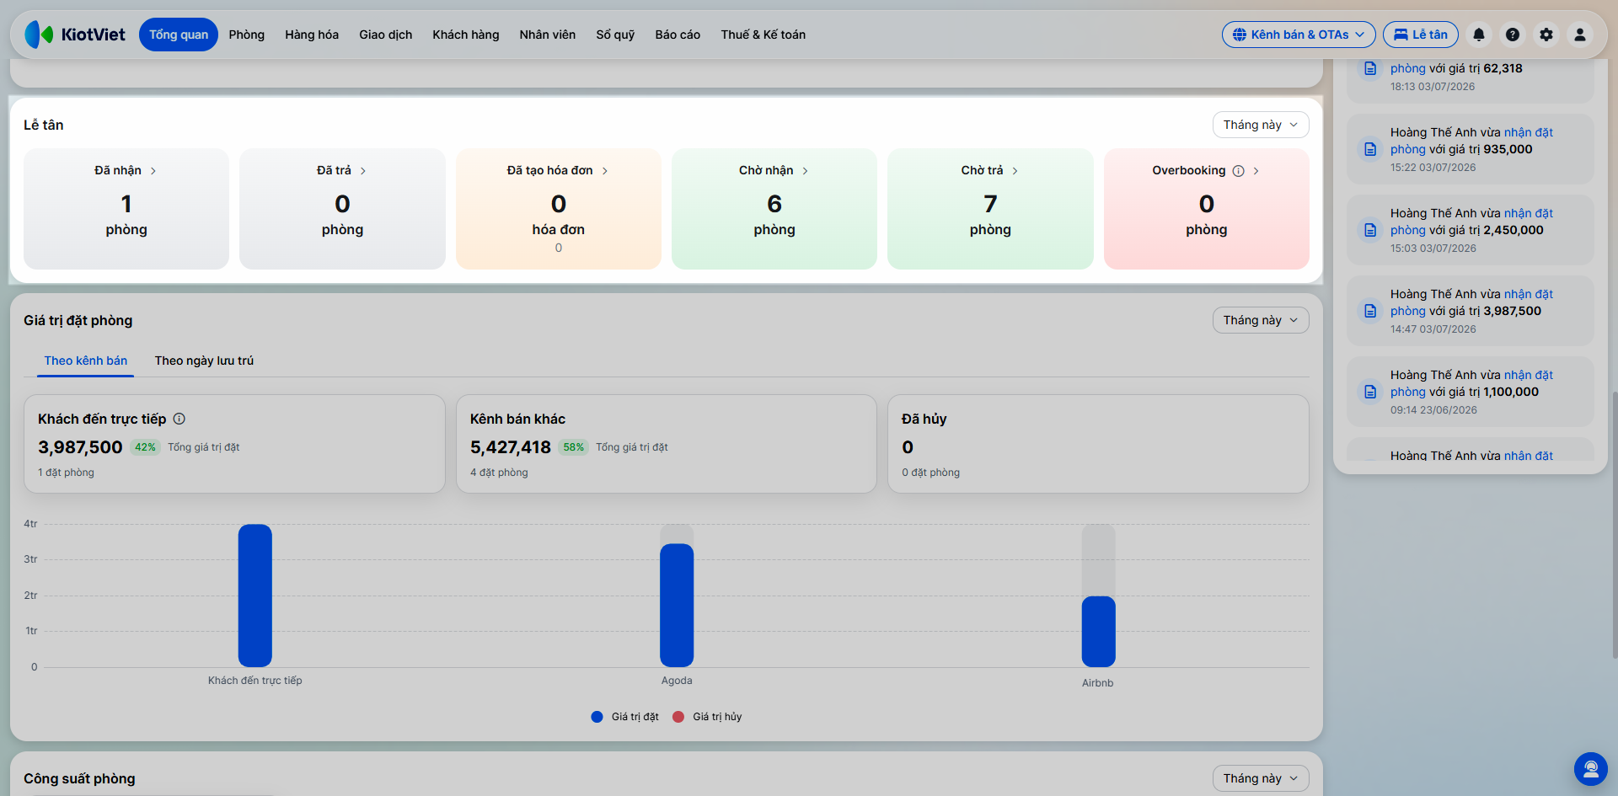
Task: Click the Agoda bar in the chart
Action: [677, 605]
